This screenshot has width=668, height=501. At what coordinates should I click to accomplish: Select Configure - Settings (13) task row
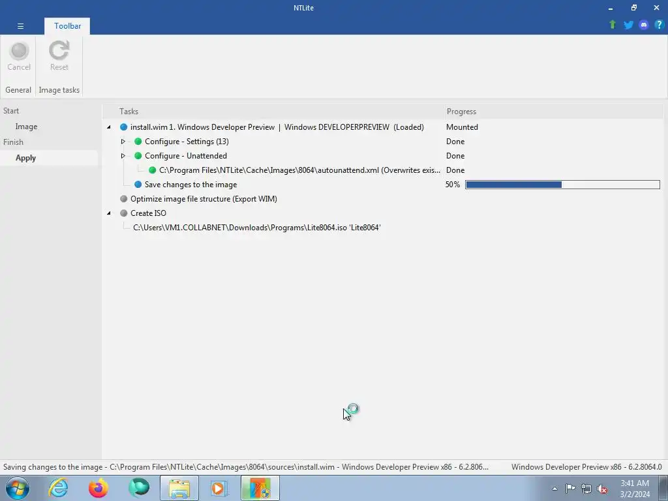coord(187,142)
